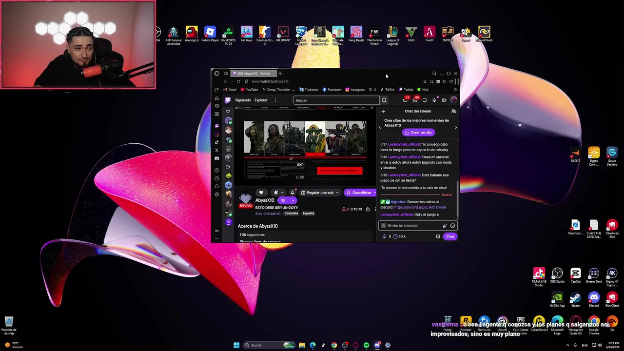Expand purple arrow next to the reaction button
Viewport: 624px width, 351px height.
click(x=293, y=200)
